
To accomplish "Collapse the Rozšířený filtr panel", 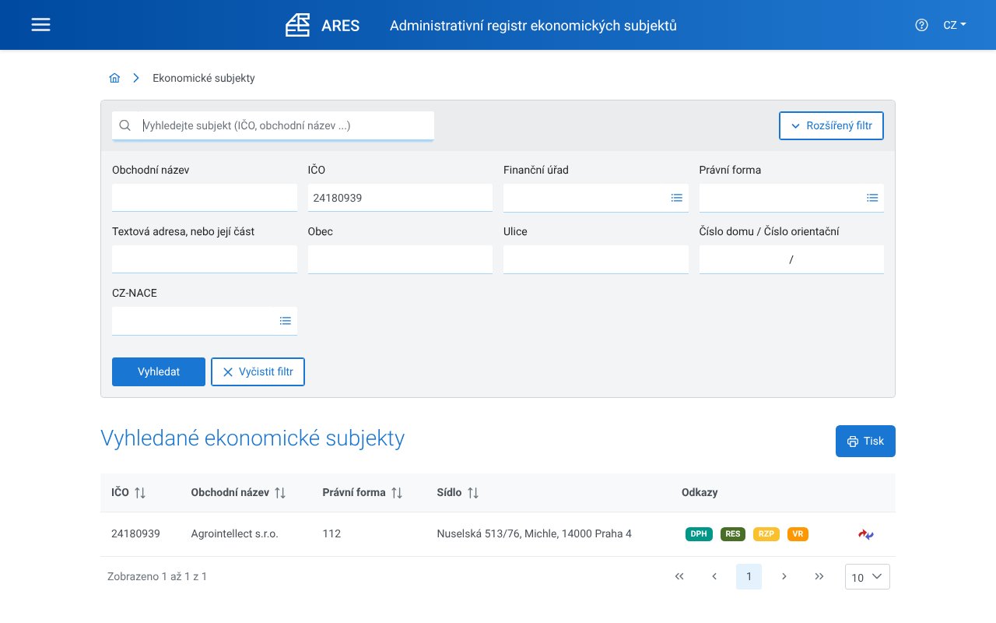I will [x=831, y=125].
